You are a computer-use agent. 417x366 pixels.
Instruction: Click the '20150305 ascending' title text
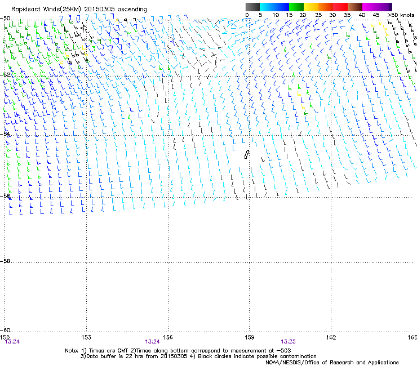(116, 10)
